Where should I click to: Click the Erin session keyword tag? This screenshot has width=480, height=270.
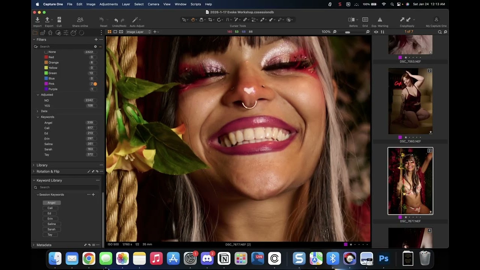coord(50,219)
